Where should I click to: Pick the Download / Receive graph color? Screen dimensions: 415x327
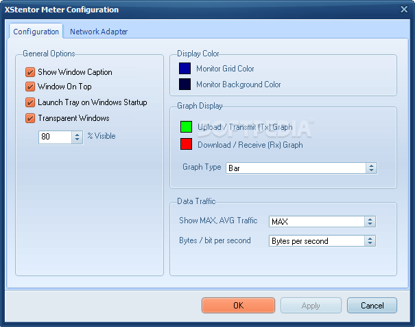186,144
